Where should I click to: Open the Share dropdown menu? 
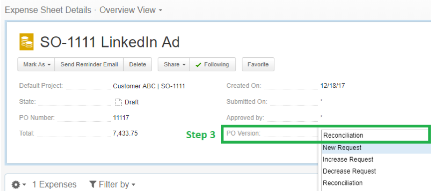[174, 64]
